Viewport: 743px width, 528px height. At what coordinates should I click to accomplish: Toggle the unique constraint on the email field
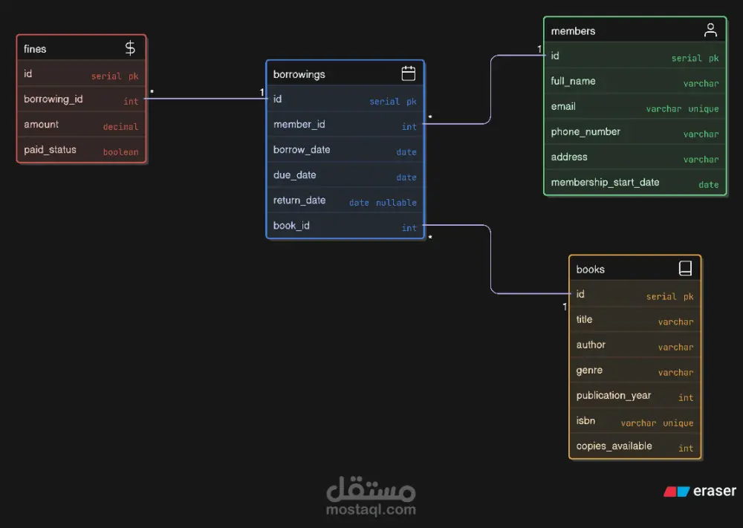[x=702, y=108]
